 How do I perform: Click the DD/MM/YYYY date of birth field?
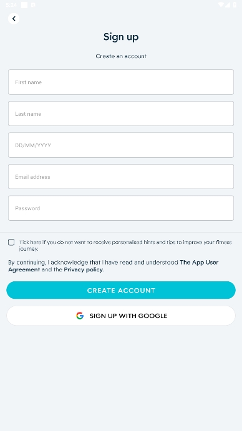(121, 145)
